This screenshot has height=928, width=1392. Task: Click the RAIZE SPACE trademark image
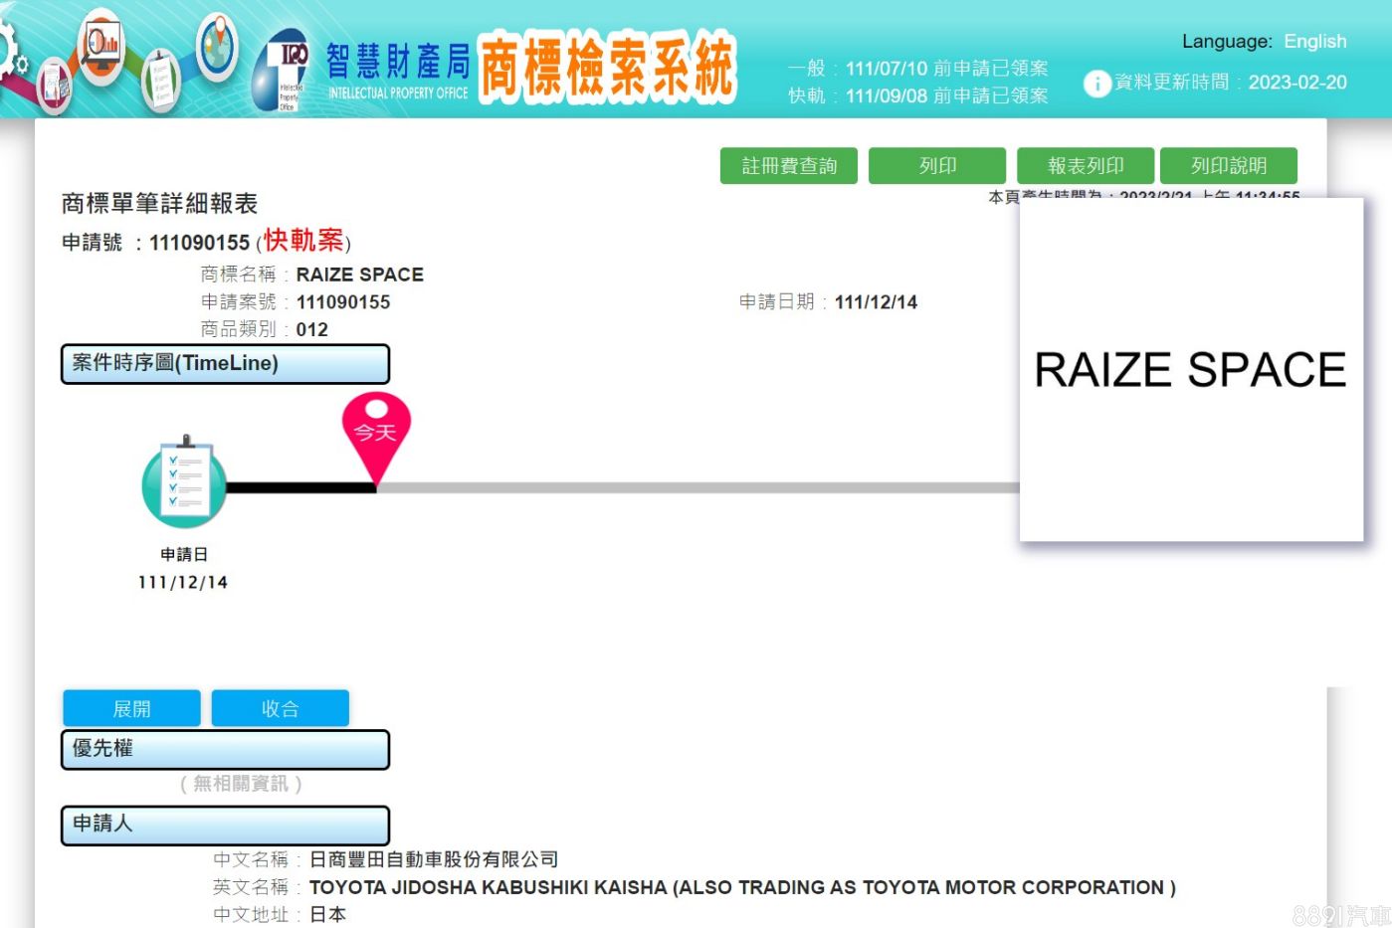tap(1191, 369)
